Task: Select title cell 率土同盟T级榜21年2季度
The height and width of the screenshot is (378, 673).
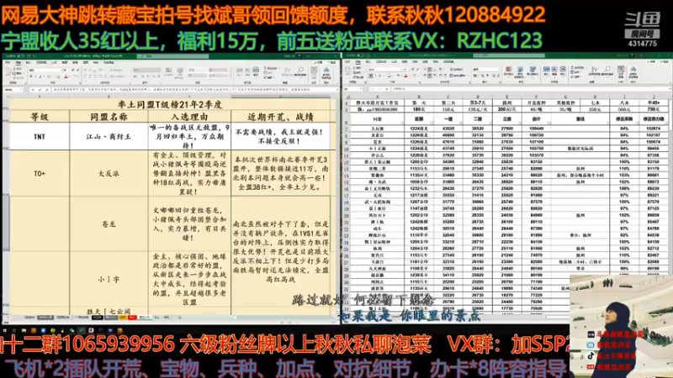Action: pos(170,104)
